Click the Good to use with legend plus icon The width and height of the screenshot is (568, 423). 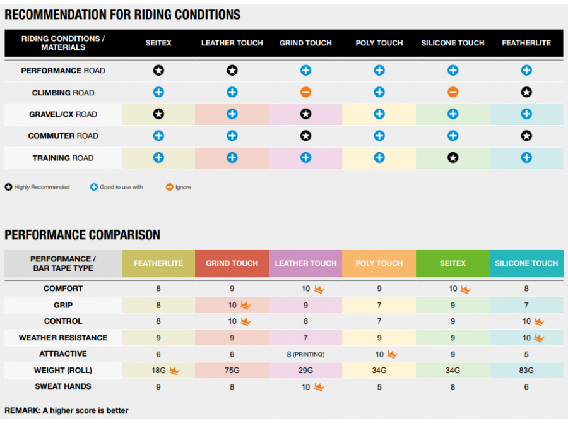click(94, 187)
